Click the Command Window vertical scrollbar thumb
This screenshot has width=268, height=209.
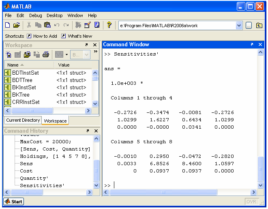point(260,169)
